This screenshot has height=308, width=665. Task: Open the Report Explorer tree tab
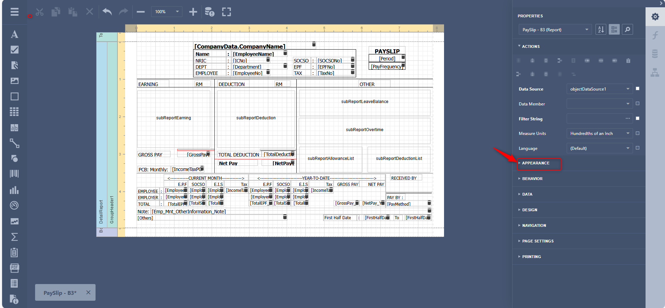point(655,72)
